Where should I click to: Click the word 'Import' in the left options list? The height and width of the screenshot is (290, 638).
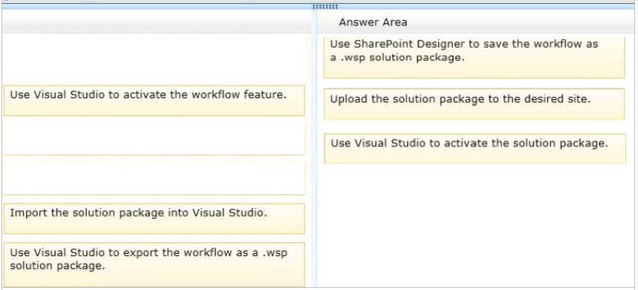(25, 213)
